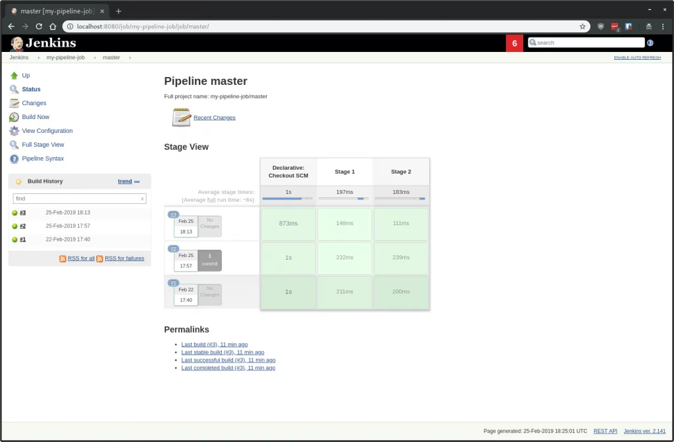Open Jenkins ver. 2.141 footer link

pyautogui.click(x=644, y=431)
